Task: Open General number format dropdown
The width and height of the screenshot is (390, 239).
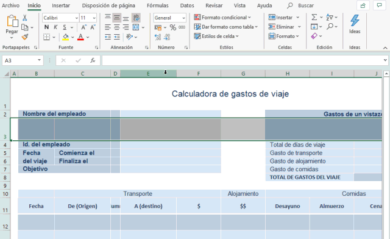Action: click(183, 18)
